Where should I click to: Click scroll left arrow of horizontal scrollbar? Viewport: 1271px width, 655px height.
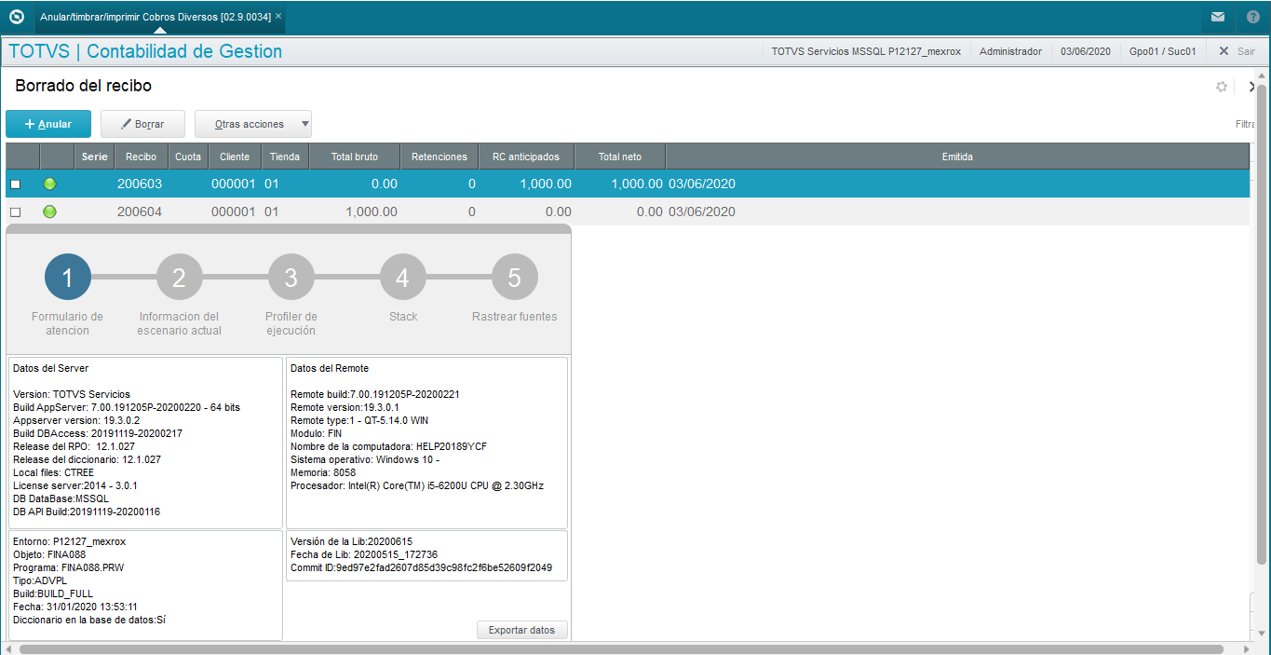pyautogui.click(x=8, y=648)
